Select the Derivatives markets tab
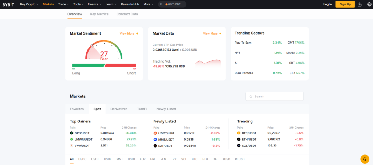Screen dimensions: 373x165 119,109
